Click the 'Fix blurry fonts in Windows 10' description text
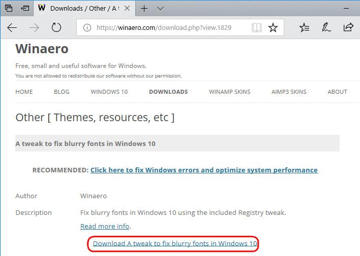The height and width of the screenshot is (256, 360). point(183,213)
